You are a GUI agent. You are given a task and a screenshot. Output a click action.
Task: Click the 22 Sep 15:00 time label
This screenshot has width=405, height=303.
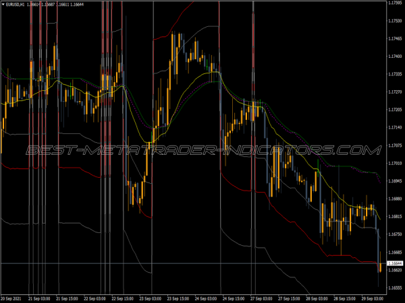tap(122, 299)
